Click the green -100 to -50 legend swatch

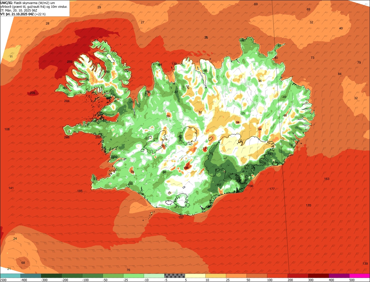point(92,276)
